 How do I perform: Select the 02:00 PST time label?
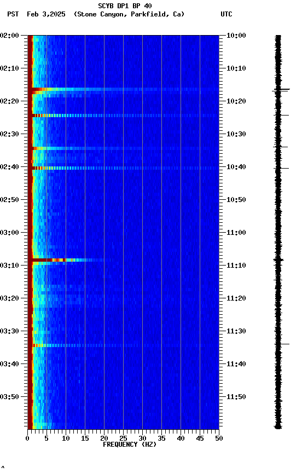pos(9,36)
